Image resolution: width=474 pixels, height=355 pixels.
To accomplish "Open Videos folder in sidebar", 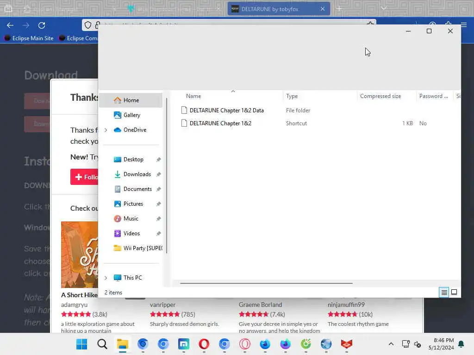I will [131, 233].
